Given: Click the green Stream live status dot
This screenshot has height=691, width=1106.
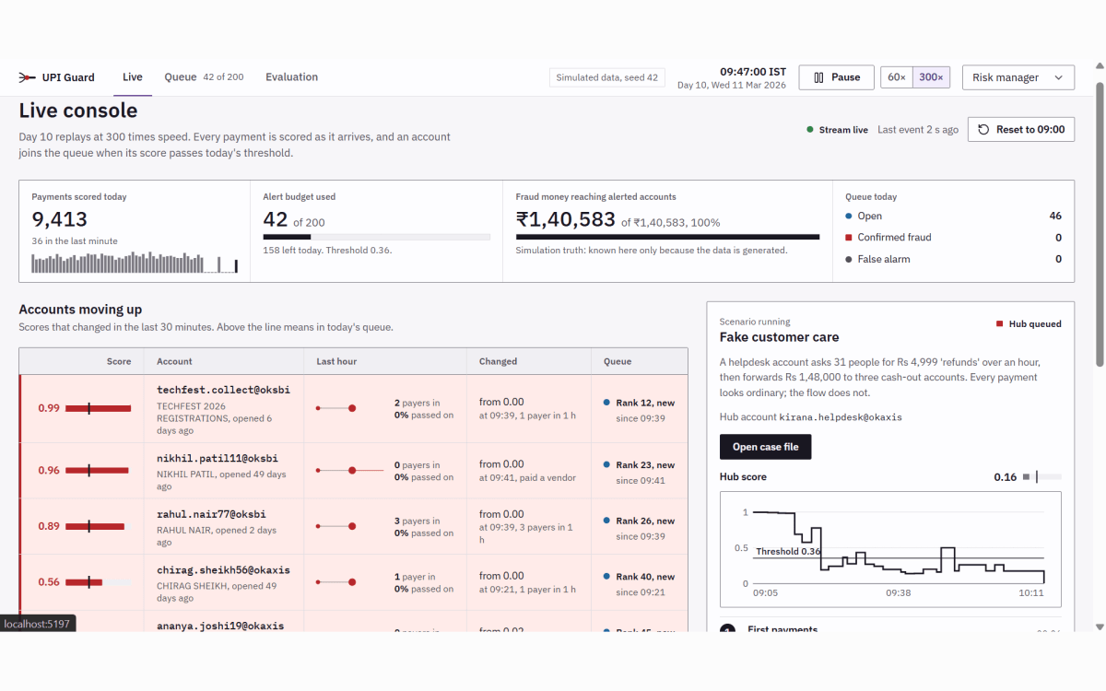Looking at the screenshot, I should (x=809, y=130).
